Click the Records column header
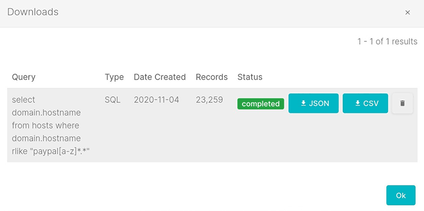Image resolution: width=424 pixels, height=211 pixels. pos(211,77)
